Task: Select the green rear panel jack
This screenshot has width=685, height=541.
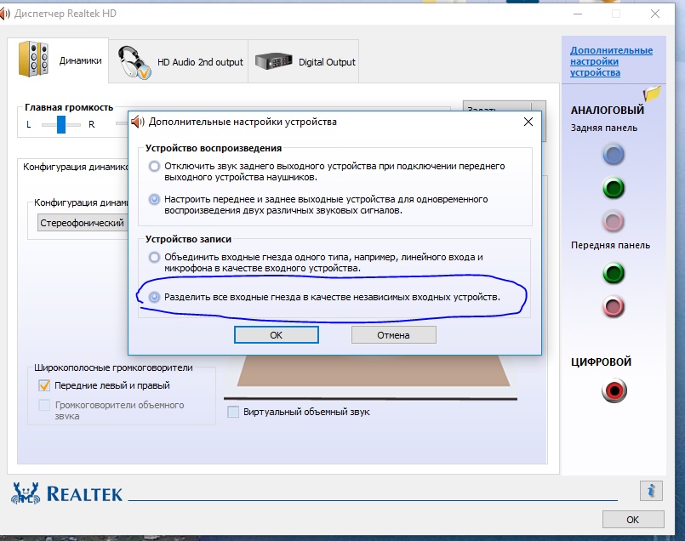Action: (614, 188)
